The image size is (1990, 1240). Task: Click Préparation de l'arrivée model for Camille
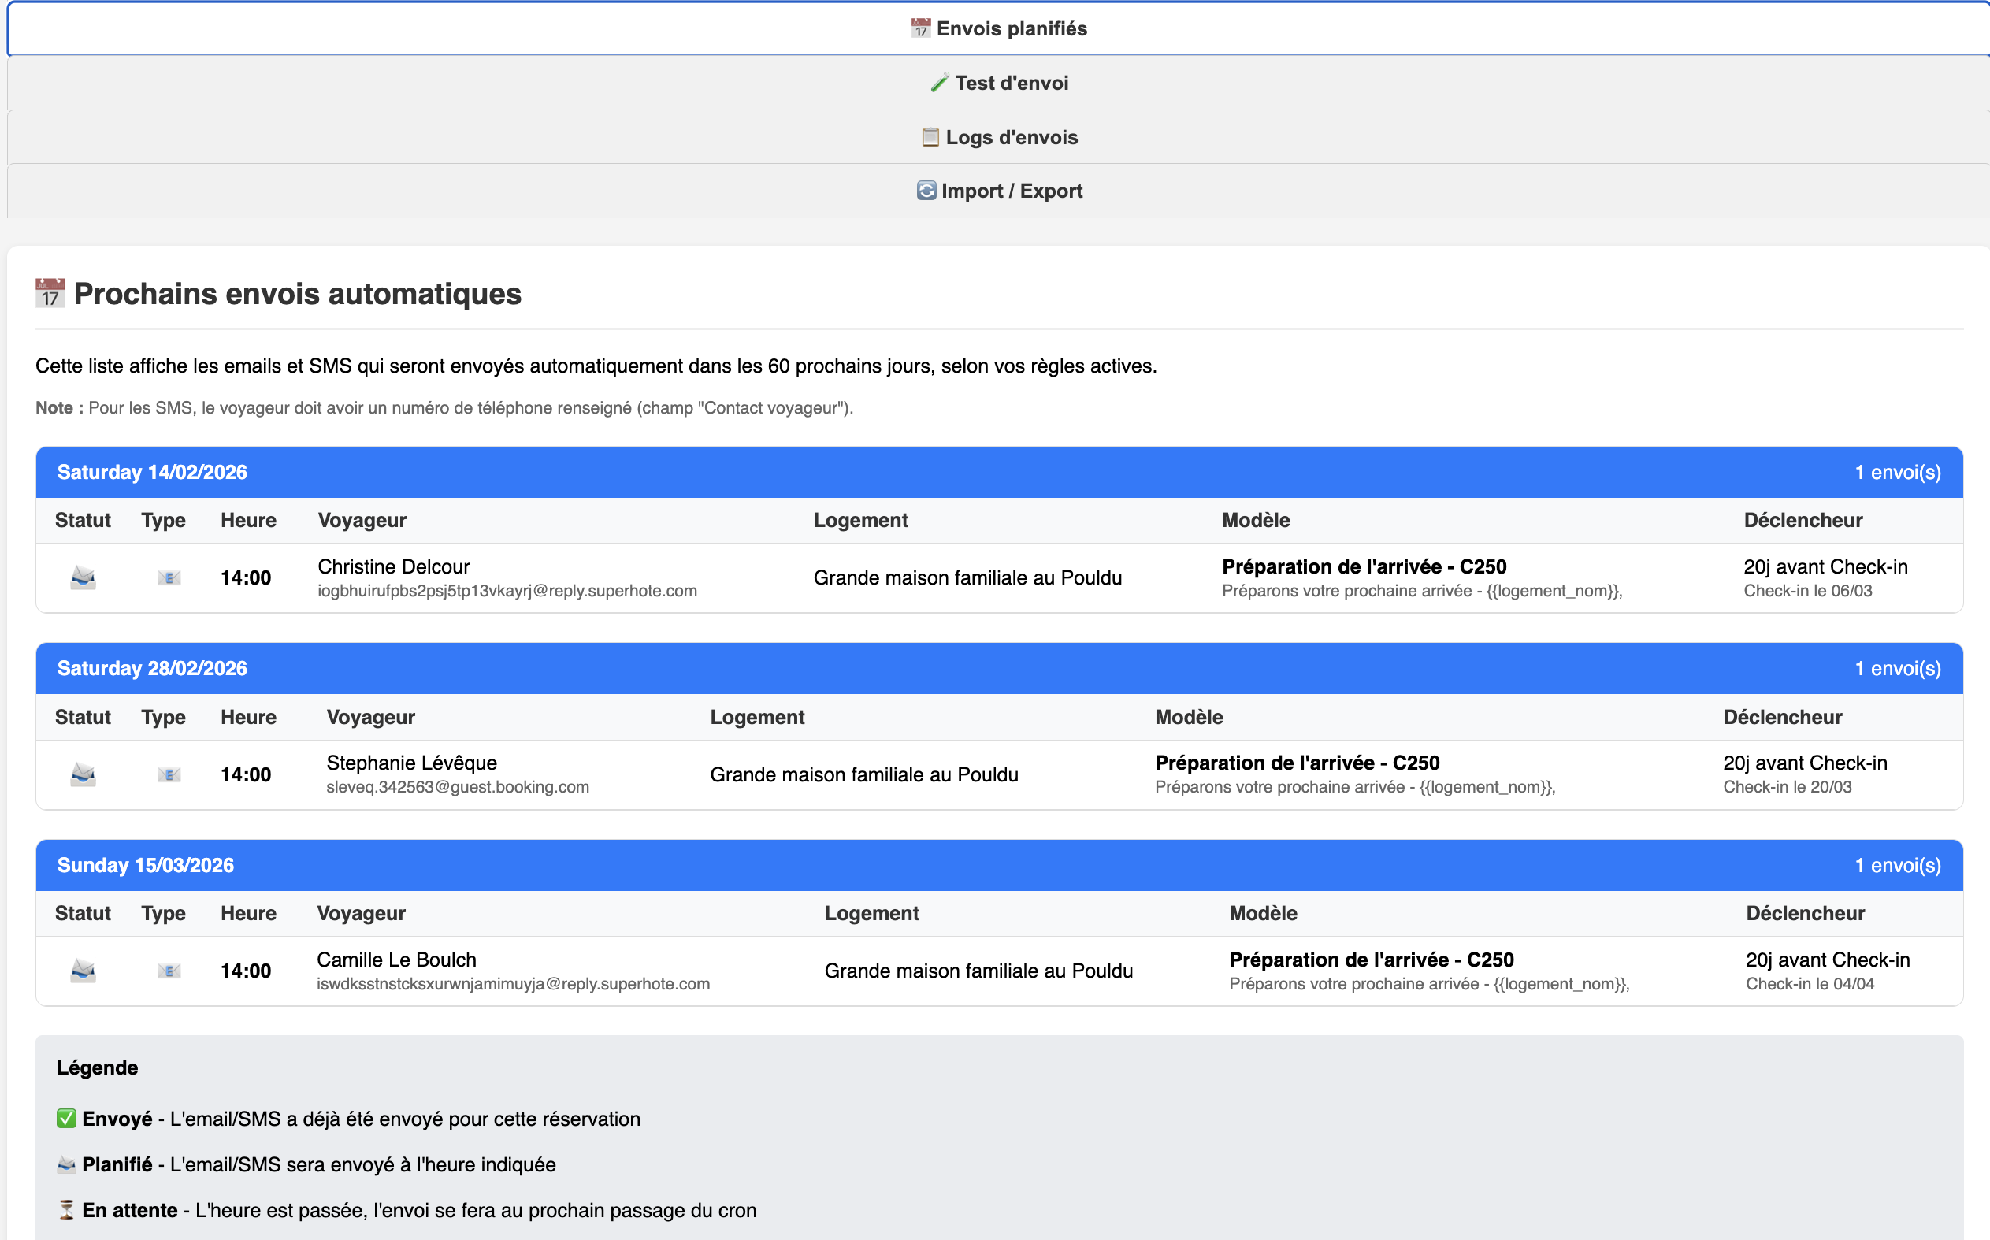click(1371, 960)
